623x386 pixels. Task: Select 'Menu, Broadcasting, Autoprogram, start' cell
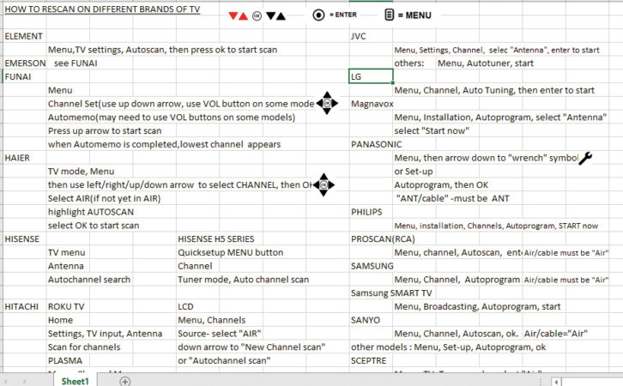coord(477,306)
